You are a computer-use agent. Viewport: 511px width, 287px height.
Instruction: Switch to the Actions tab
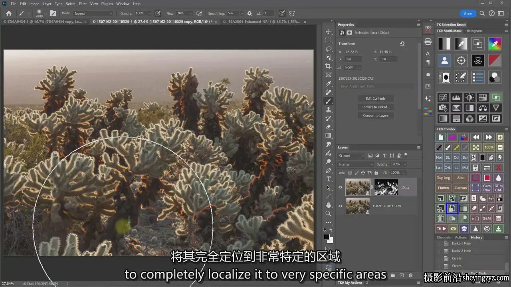461,237
